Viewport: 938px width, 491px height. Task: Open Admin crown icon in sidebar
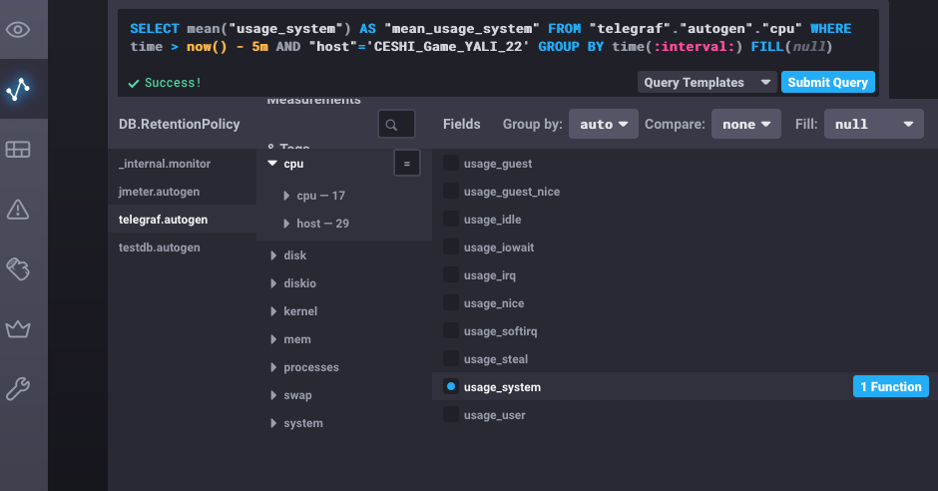18,328
